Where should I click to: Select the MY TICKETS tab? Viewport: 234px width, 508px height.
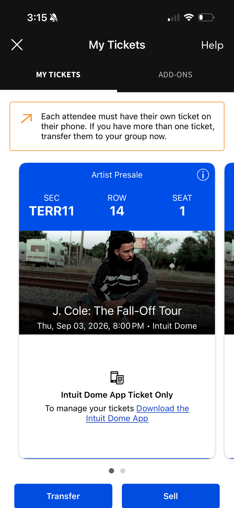58,75
